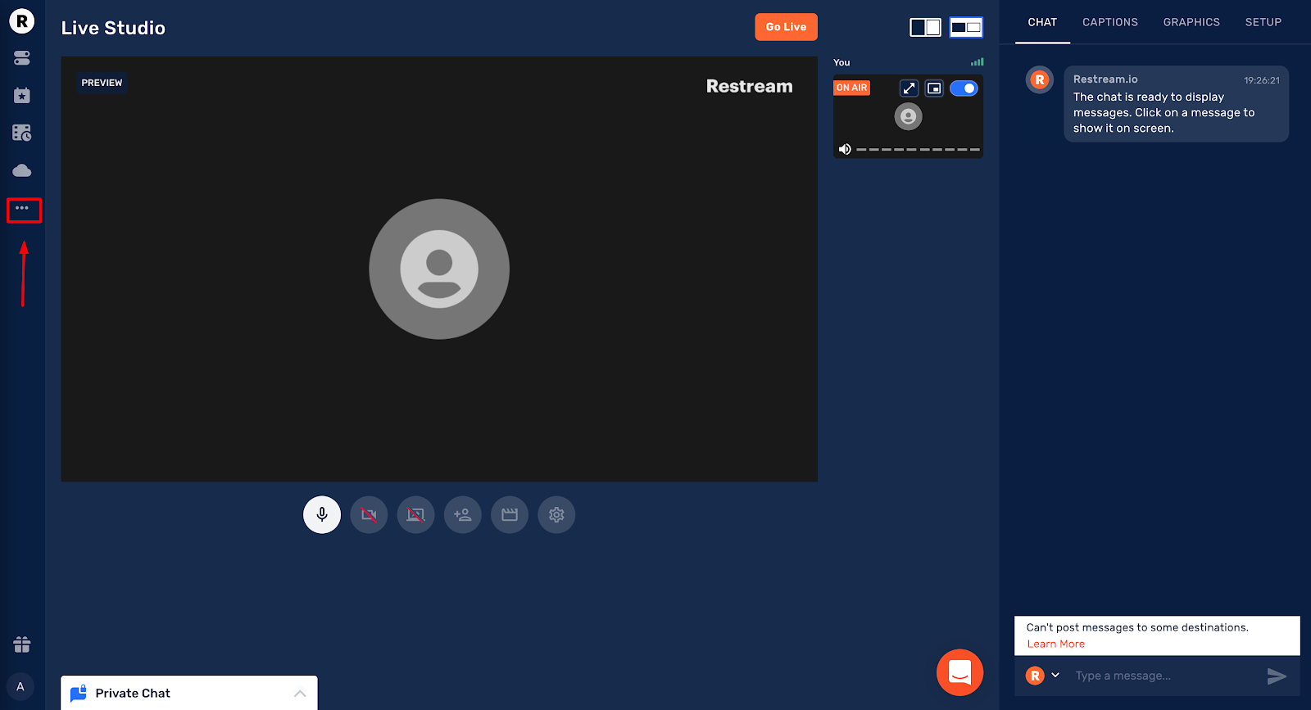1311x710 pixels.
Task: Expand the Private Chat panel chevron
Action: (300, 694)
